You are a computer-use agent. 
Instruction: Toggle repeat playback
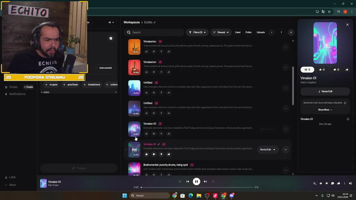click(x=213, y=181)
